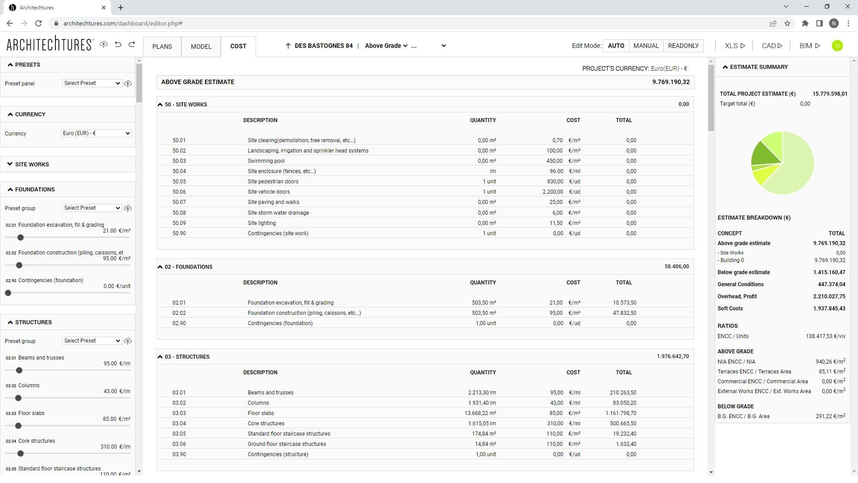This screenshot has height=483, width=858.
Task: Open the Currency dropdown showing Euro (EUR)
Action: click(x=96, y=133)
